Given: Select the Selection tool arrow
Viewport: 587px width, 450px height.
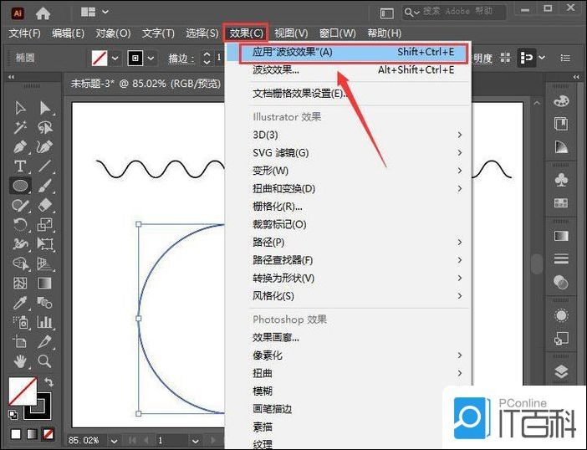Looking at the screenshot, I should tap(20, 108).
